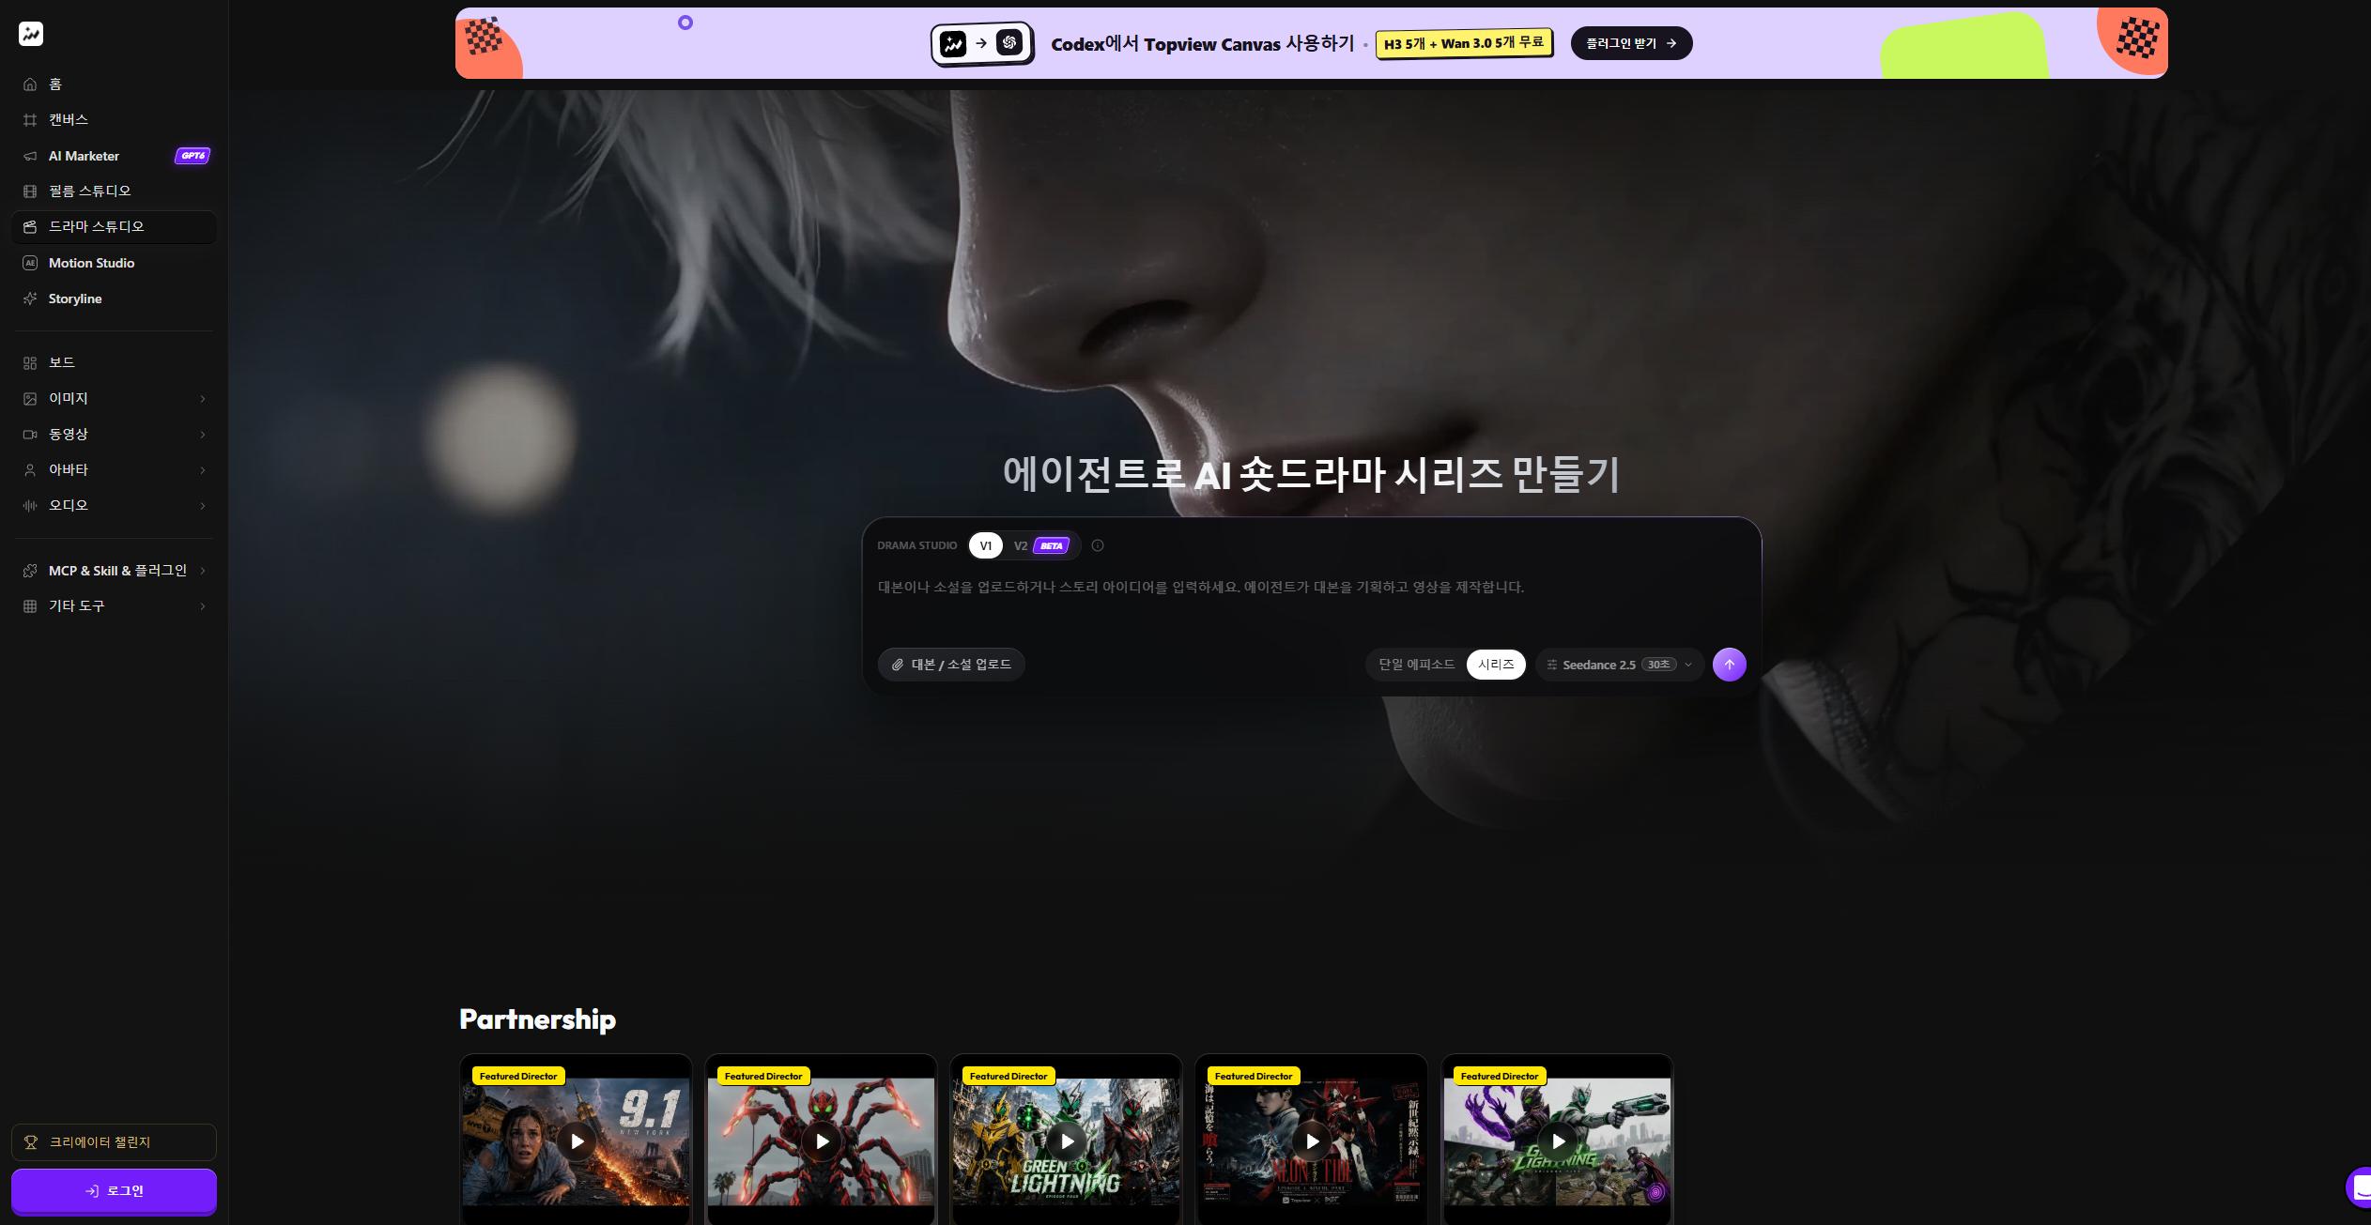Click the 보드 board grid icon
Image resolution: width=2371 pixels, height=1225 pixels.
point(30,363)
